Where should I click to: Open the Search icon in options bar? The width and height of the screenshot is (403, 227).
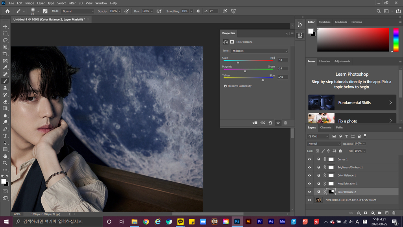379,11
